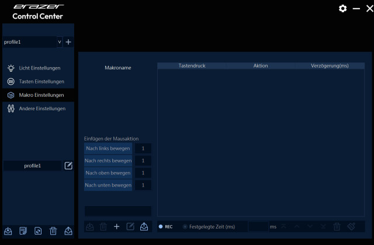The width and height of the screenshot is (374, 245).
Task: Open Tasten Einstellungen section
Action: (x=41, y=82)
